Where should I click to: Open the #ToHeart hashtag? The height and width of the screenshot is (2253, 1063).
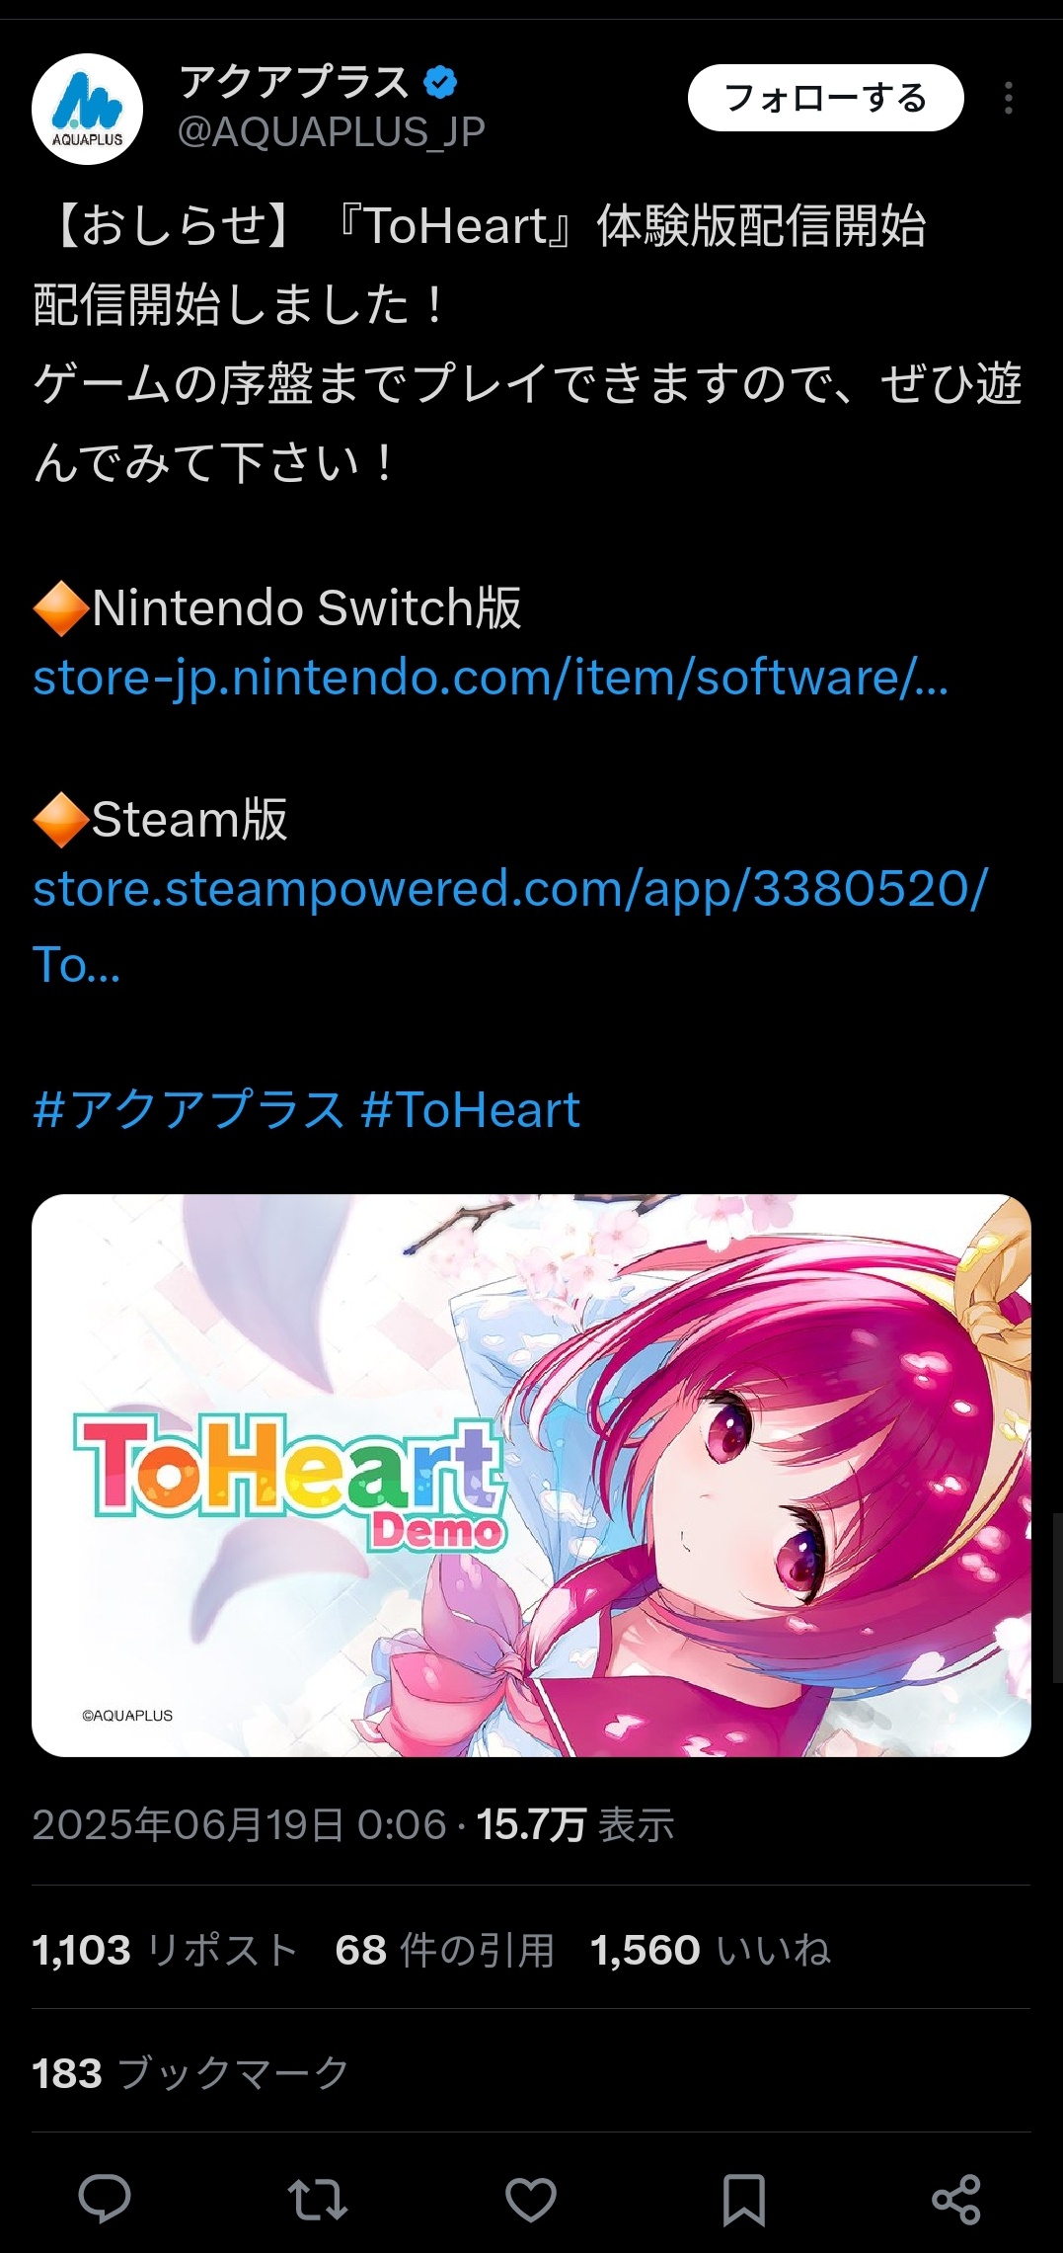click(471, 1109)
